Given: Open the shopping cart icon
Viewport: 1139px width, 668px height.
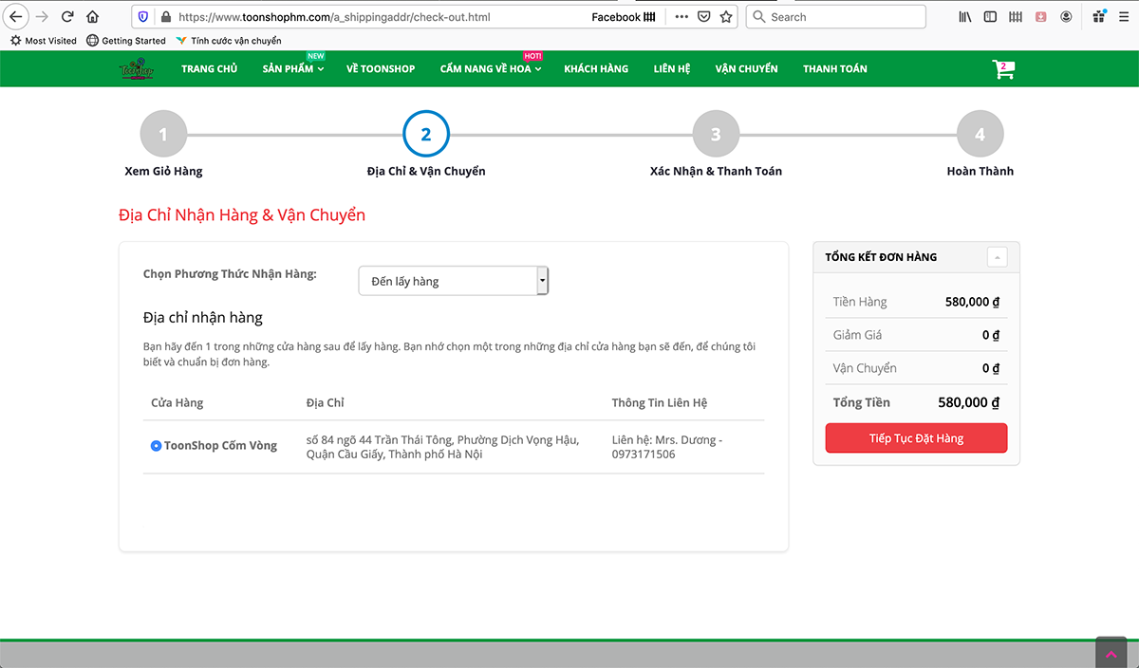Looking at the screenshot, I should [1002, 69].
